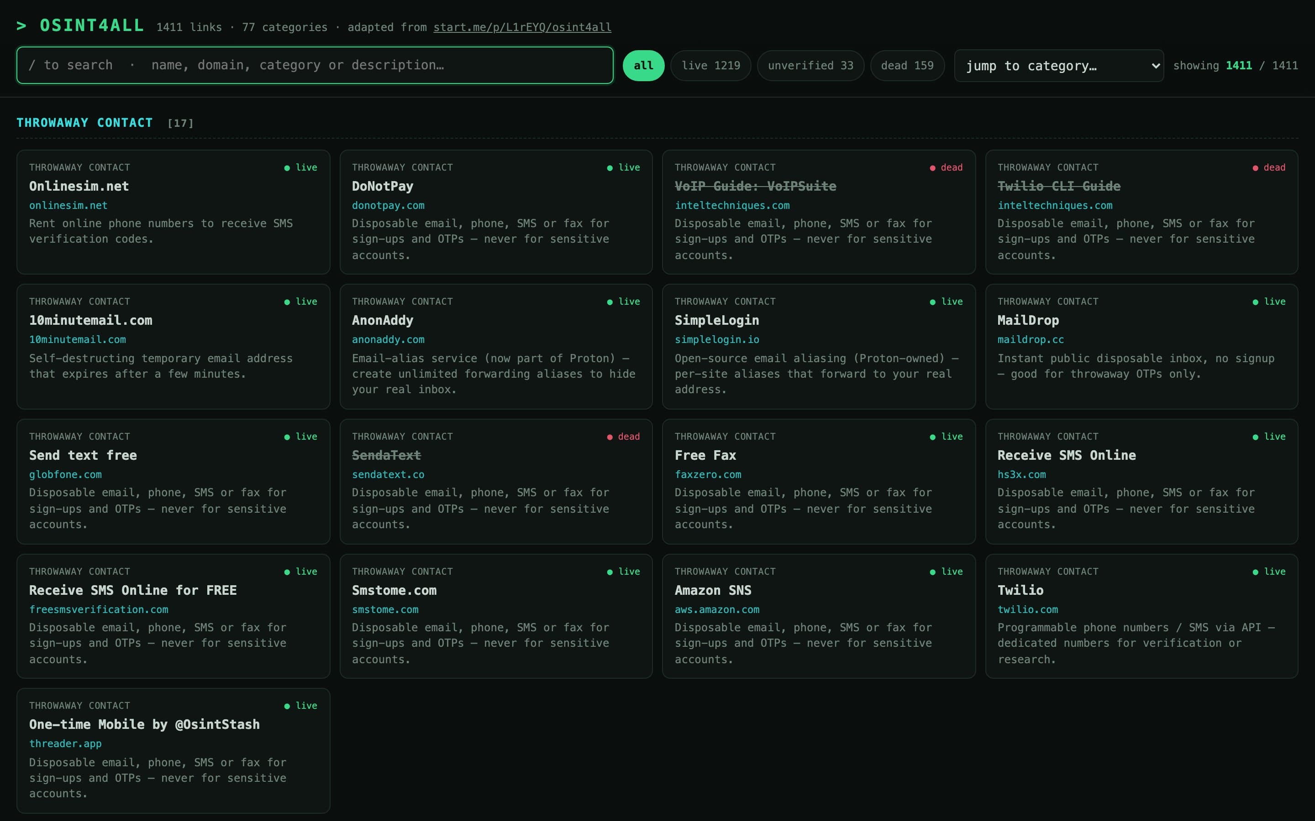The height and width of the screenshot is (821, 1315).
Task: Visit the freesmsverification.com domain link
Action: tap(99, 609)
